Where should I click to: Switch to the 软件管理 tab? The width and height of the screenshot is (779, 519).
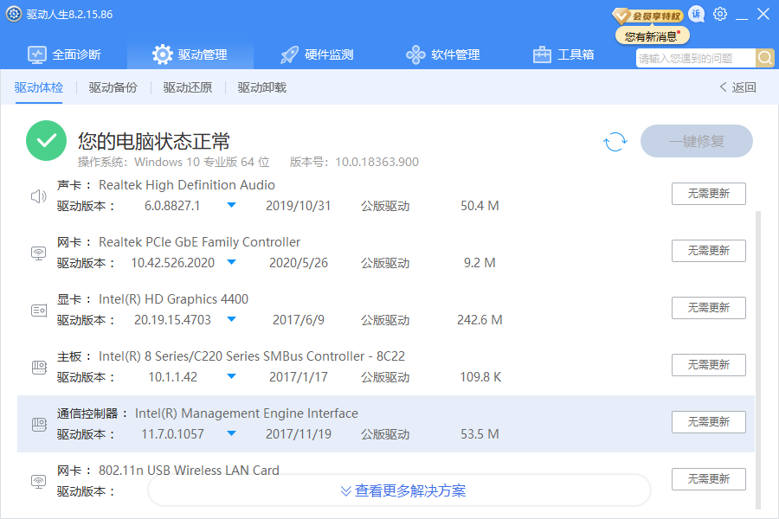442,54
